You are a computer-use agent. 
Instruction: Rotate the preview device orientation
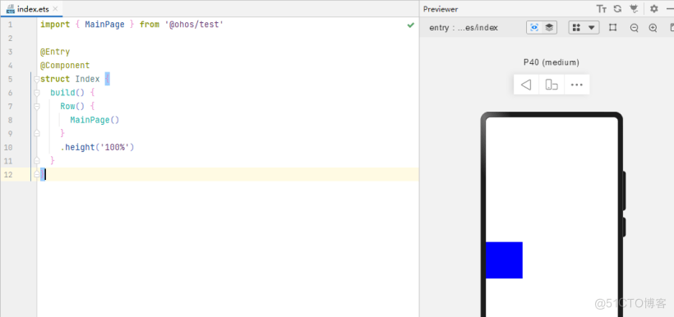point(552,85)
